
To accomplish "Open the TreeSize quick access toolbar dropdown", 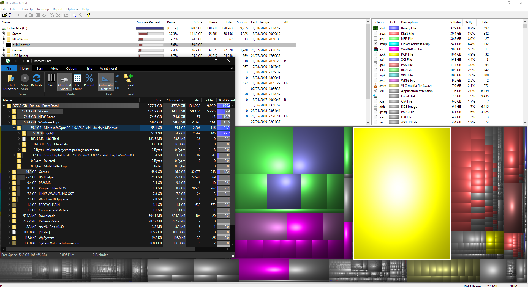I will (x=28, y=61).
